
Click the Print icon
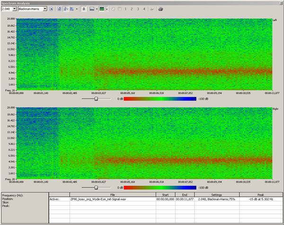pyautogui.click(x=160, y=9)
